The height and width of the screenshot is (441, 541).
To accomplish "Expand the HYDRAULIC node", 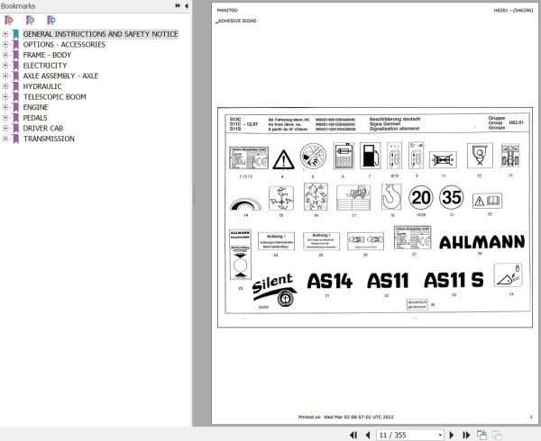I will tap(5, 86).
